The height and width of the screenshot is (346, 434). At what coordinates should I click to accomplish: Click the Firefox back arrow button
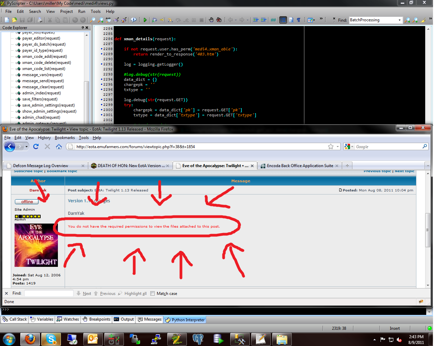[10, 146]
